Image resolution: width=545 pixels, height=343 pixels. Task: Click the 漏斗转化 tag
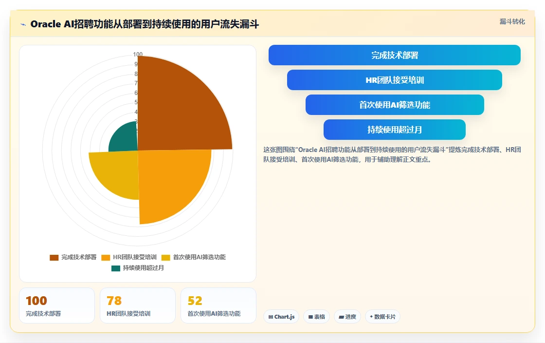point(512,21)
